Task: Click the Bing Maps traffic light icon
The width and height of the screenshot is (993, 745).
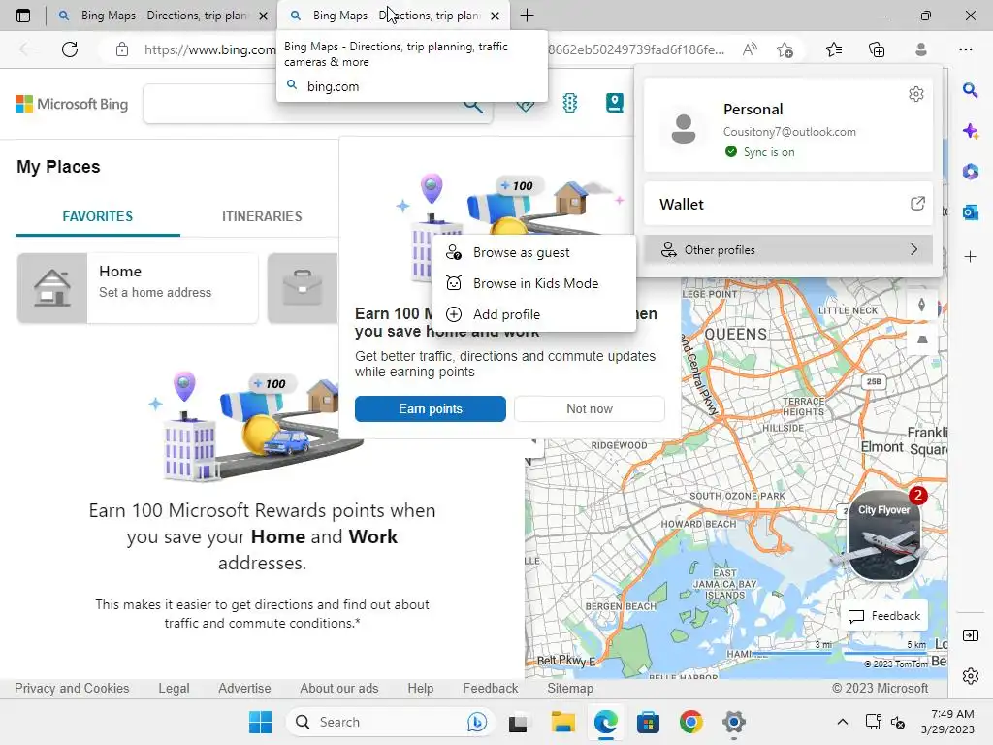Action: pyautogui.click(x=570, y=103)
